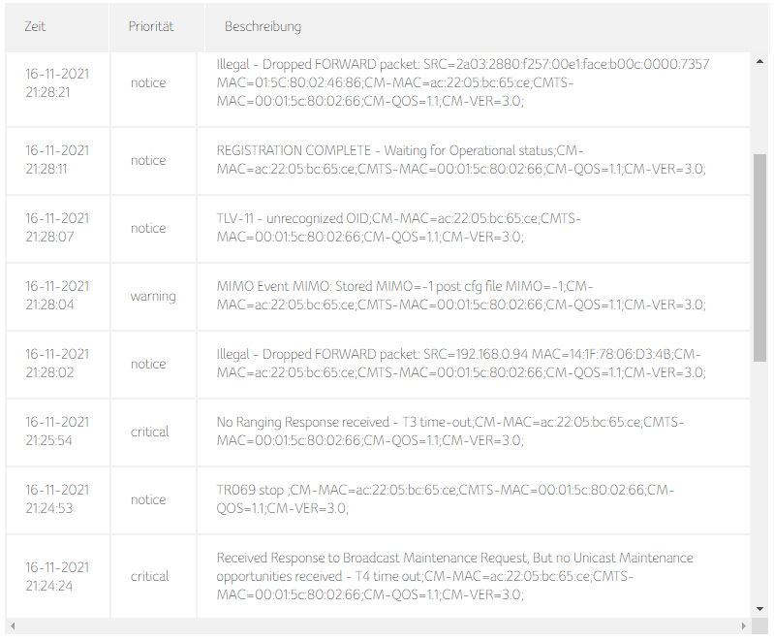Click the warning priority cell
The height and width of the screenshot is (641, 774).
[153, 296]
